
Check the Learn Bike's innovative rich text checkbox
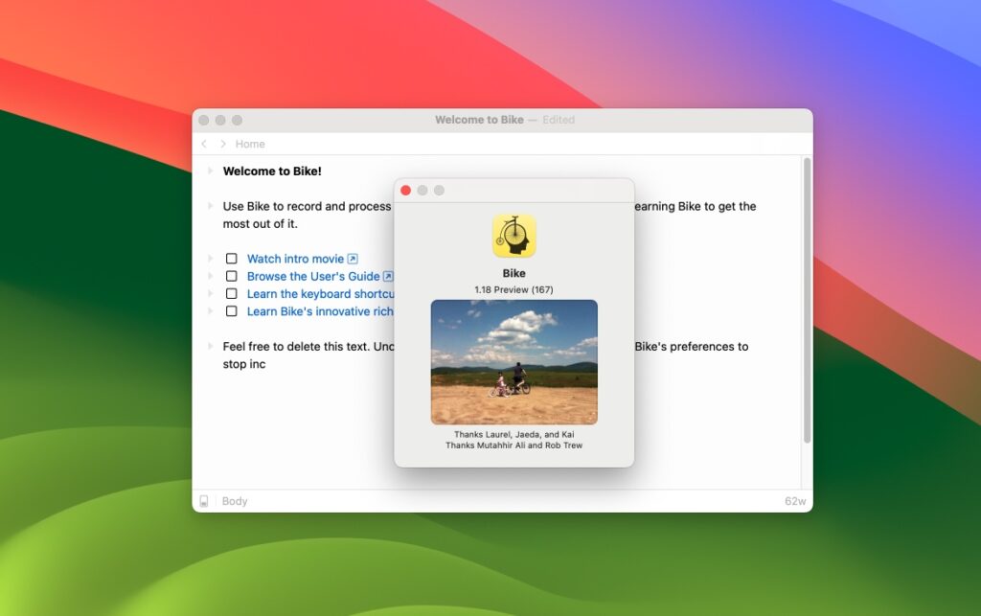tap(231, 310)
